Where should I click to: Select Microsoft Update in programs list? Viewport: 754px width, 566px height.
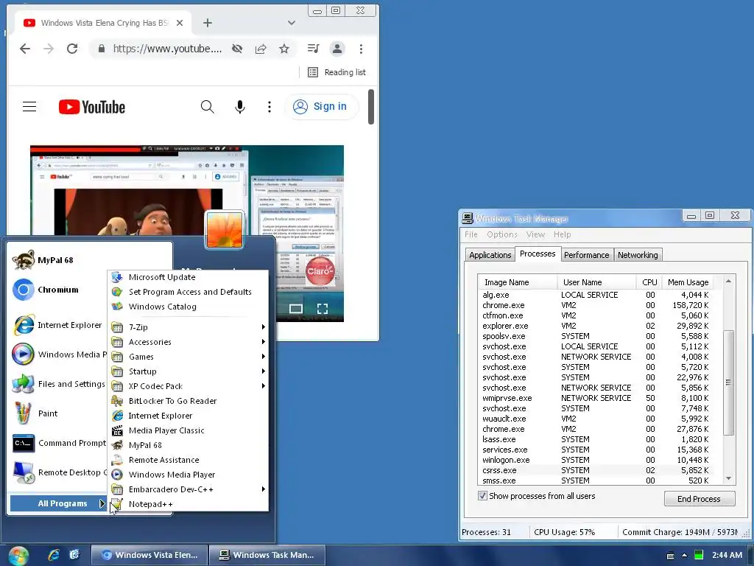[188, 277]
